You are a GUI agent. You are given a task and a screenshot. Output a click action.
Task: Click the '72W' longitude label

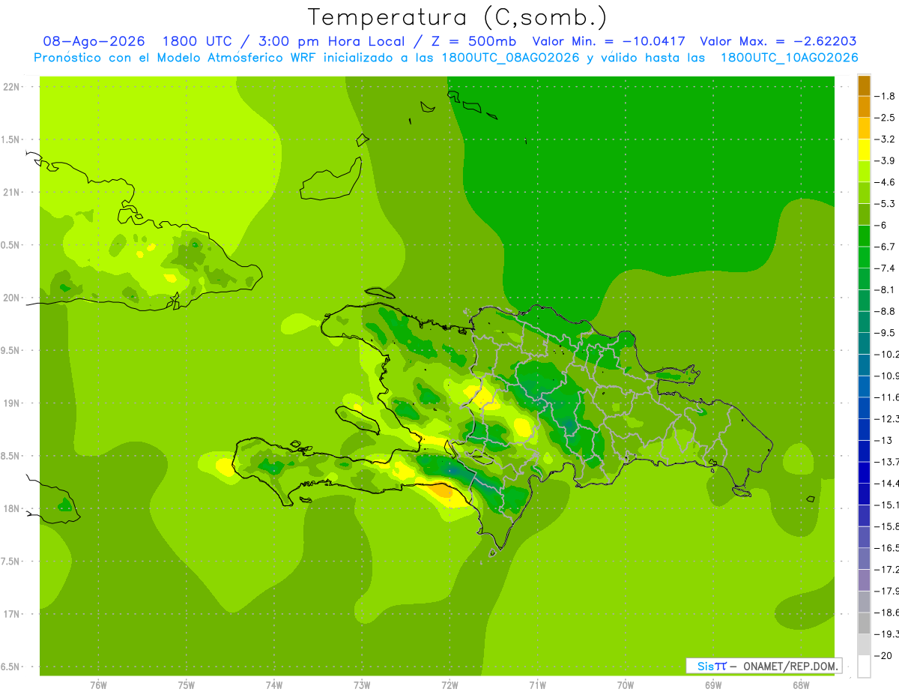(449, 685)
